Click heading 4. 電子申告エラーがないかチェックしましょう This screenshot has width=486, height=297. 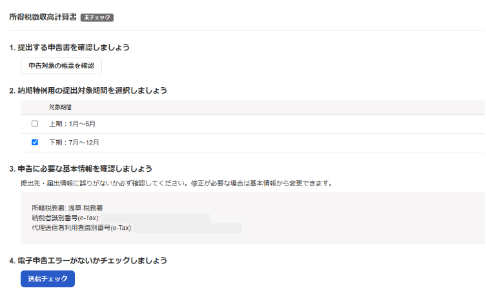pyautogui.click(x=88, y=260)
